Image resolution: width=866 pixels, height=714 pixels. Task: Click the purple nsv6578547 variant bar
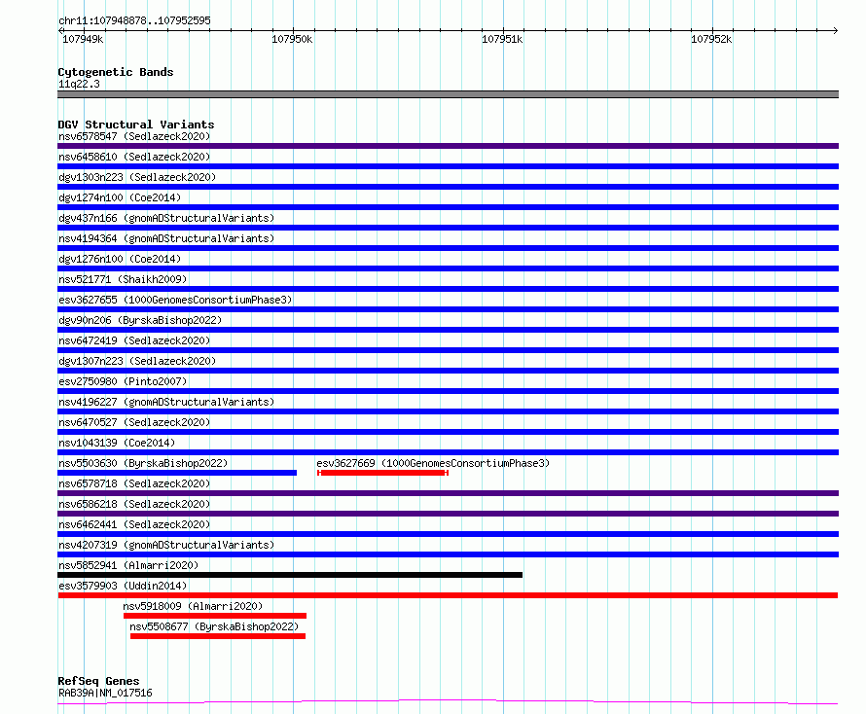tap(448, 146)
